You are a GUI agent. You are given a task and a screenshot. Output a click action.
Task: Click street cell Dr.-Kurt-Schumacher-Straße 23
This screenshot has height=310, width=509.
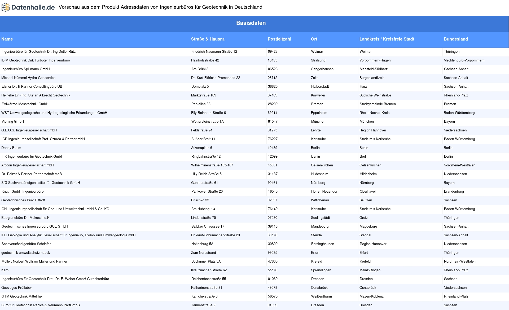pos(216,235)
